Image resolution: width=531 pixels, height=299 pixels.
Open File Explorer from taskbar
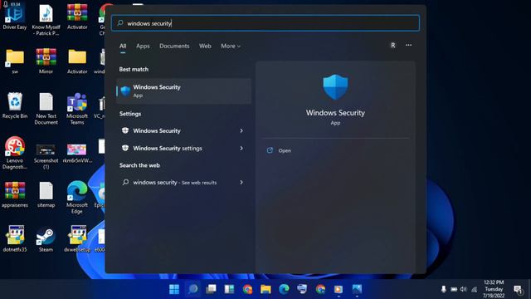(x=265, y=289)
